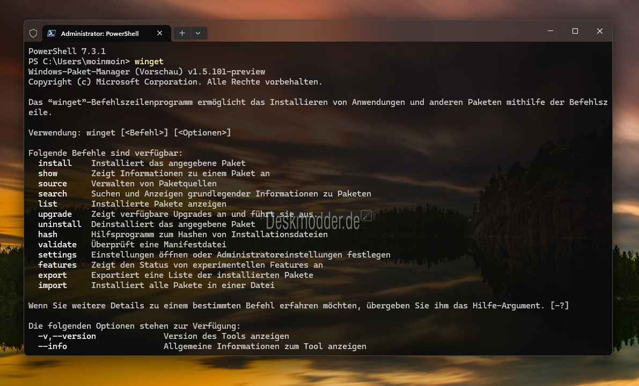Click 'Installierte Pakete anzeigen' description

[x=158, y=204]
